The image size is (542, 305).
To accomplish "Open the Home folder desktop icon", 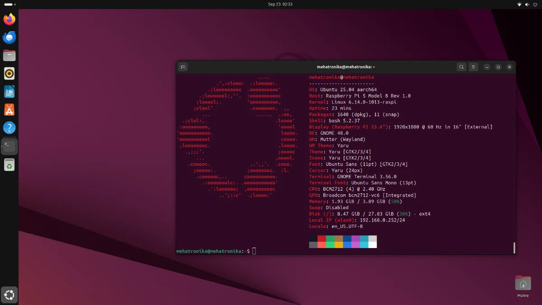I will (523, 286).
